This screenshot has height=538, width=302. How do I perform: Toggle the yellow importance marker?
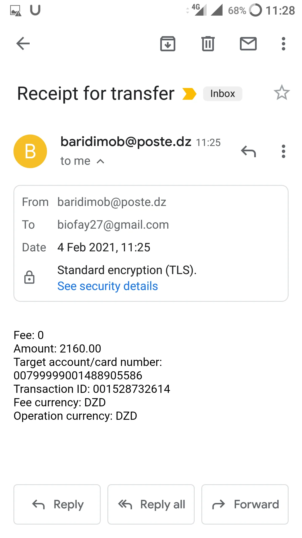189,94
